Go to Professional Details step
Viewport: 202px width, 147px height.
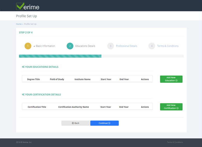click(x=126, y=46)
